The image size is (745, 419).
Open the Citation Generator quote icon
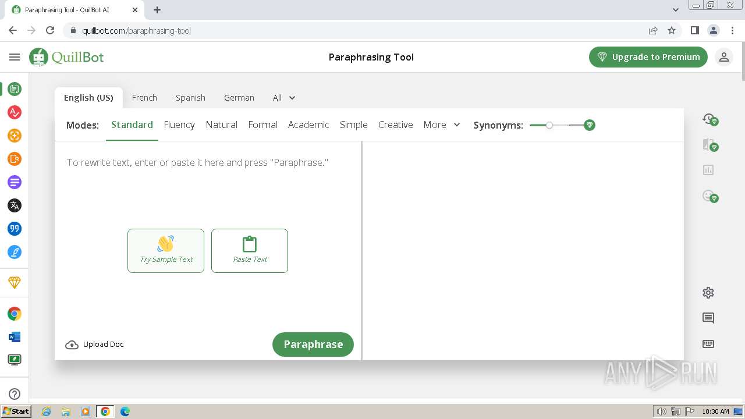point(15,229)
